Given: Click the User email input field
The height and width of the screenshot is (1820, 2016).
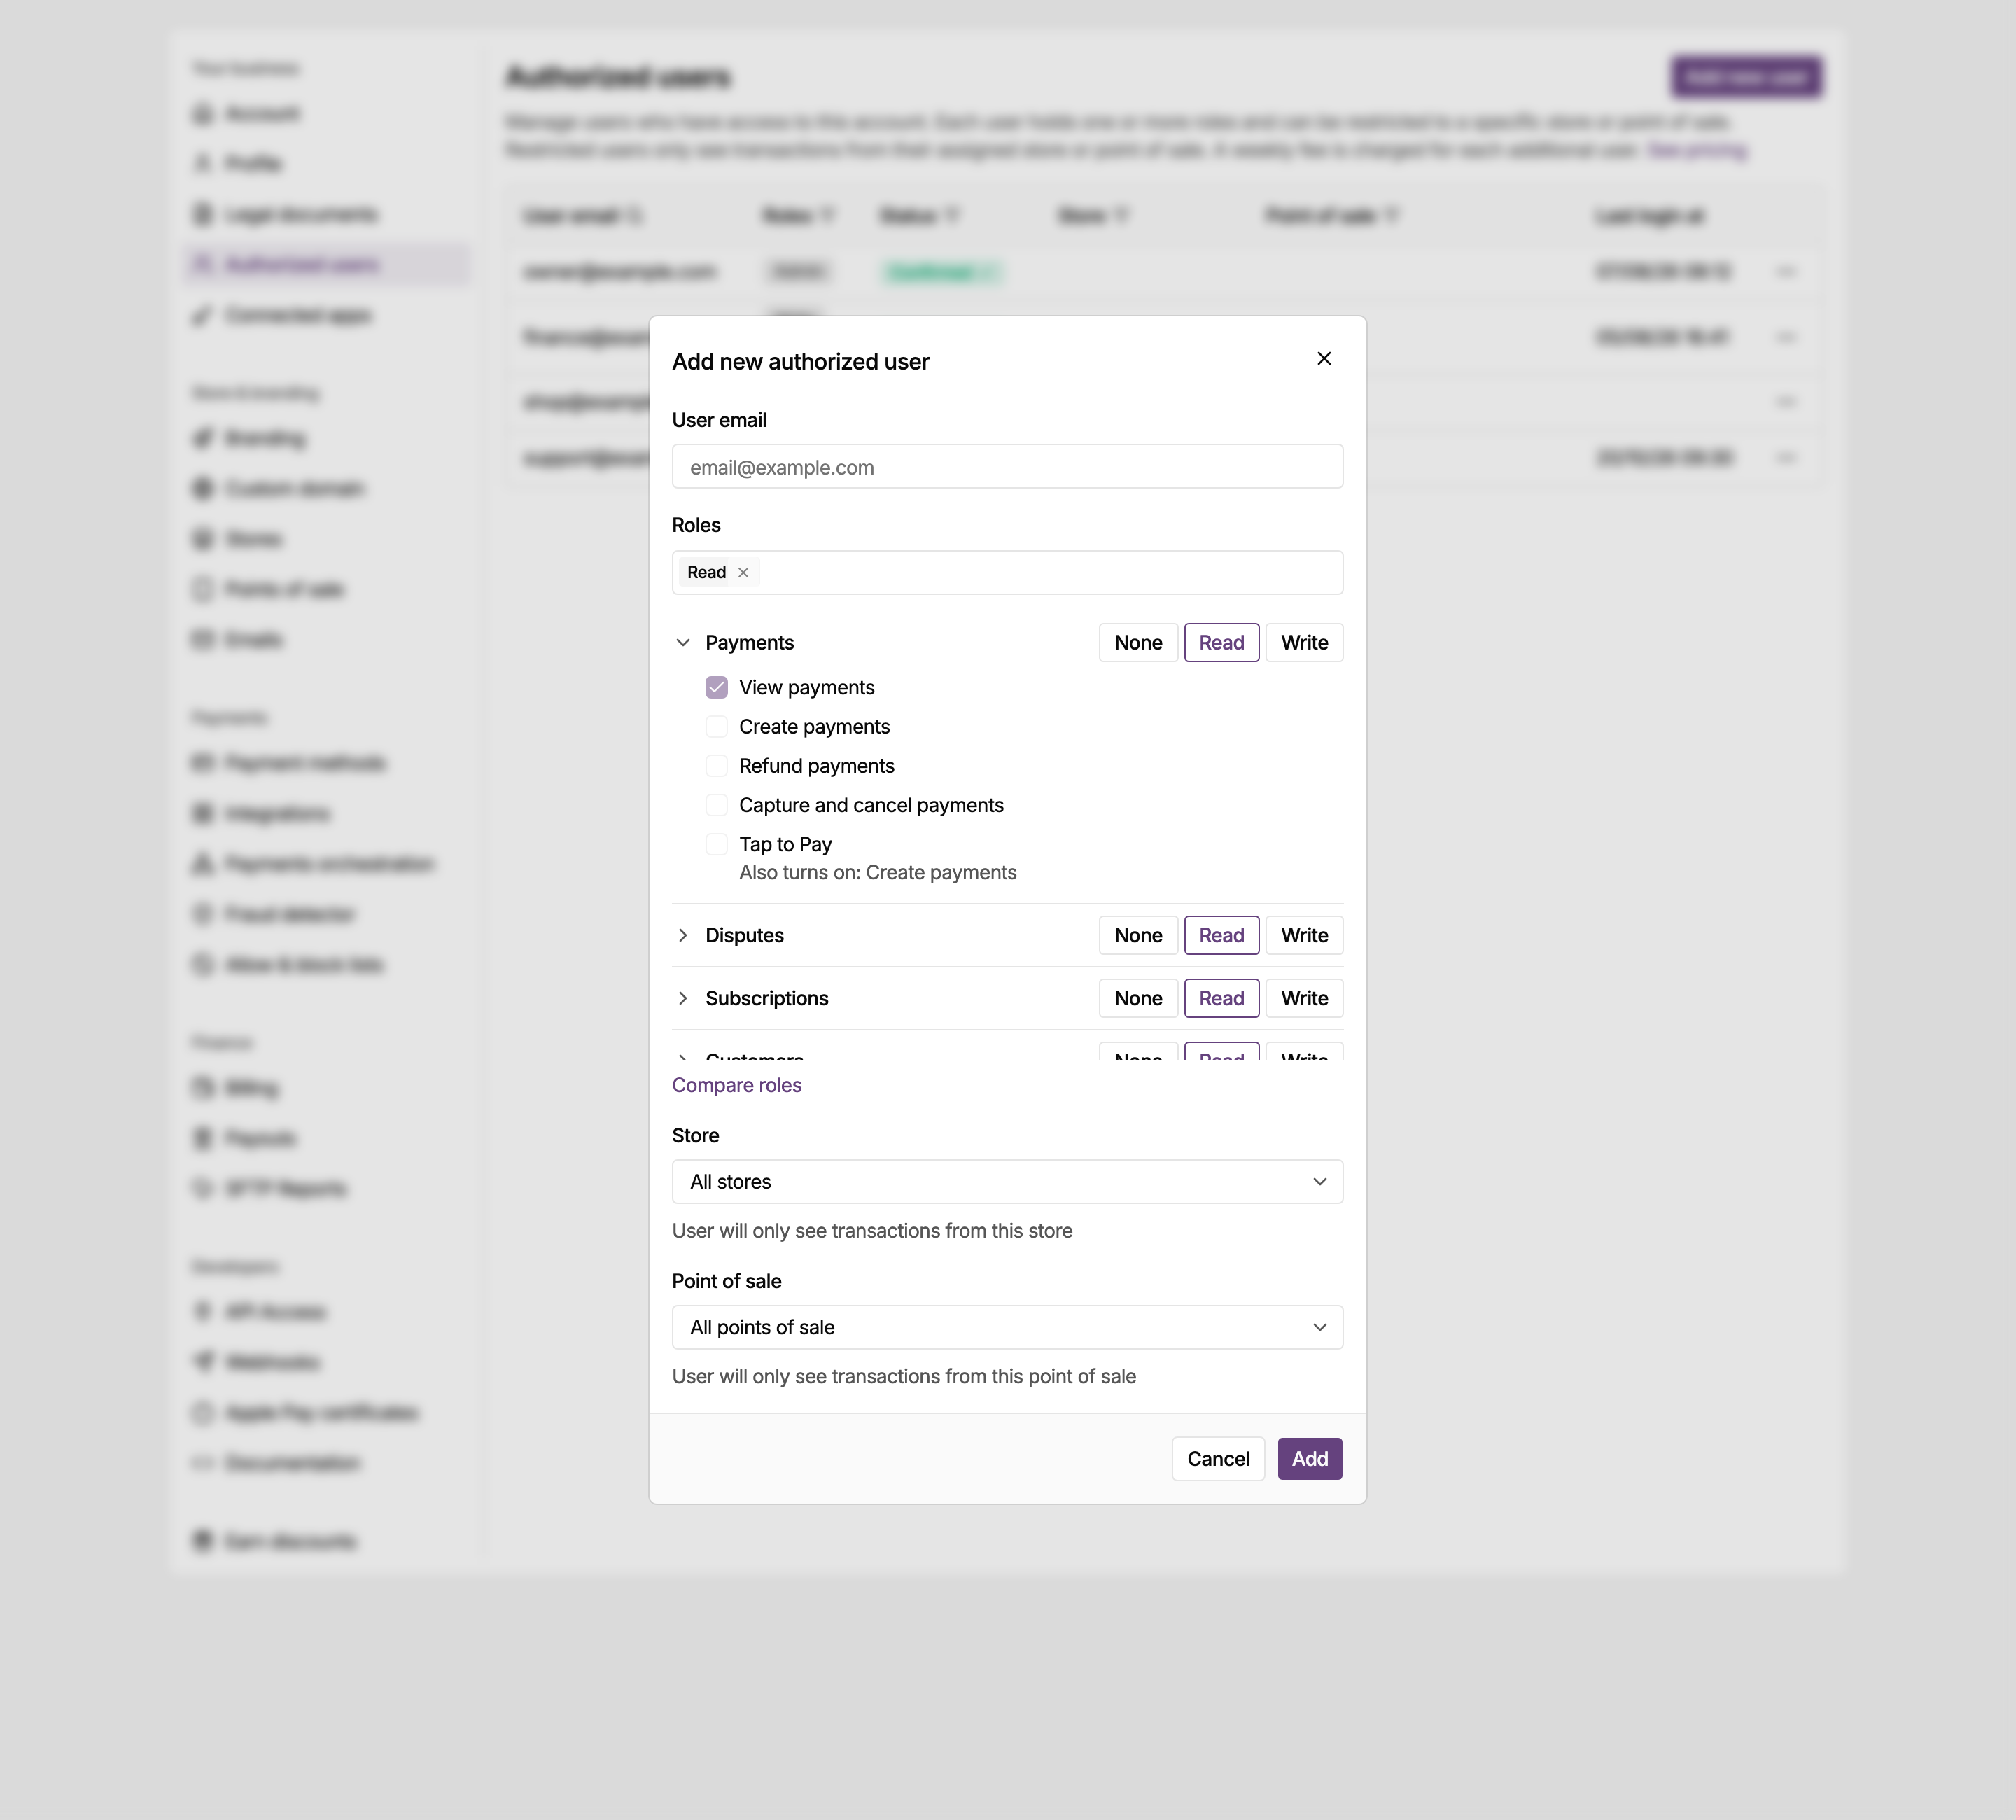Looking at the screenshot, I should (x=1007, y=467).
